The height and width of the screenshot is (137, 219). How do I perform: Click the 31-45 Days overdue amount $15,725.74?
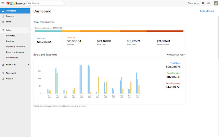(133, 41)
